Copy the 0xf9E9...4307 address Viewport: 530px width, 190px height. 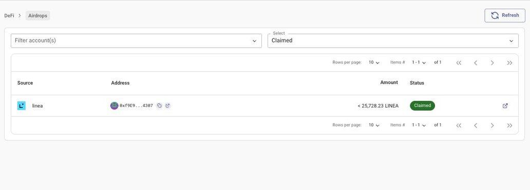pyautogui.click(x=159, y=106)
